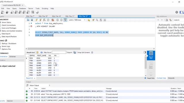Open the Server menu

click(31, 9)
